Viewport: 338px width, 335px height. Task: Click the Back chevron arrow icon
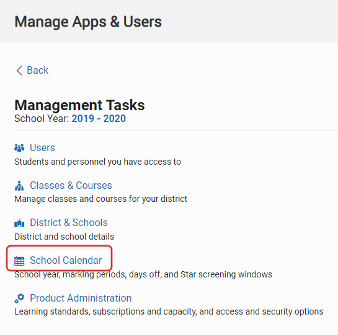(x=19, y=71)
